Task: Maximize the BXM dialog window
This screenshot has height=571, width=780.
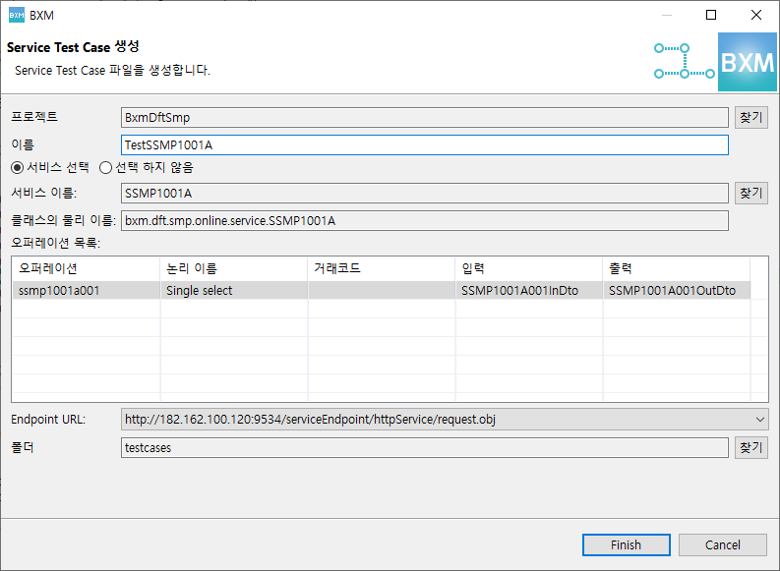Action: tap(710, 15)
